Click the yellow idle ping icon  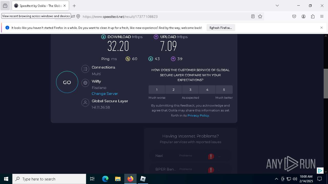point(128,59)
